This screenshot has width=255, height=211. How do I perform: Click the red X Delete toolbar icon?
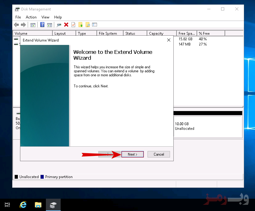[66, 25]
